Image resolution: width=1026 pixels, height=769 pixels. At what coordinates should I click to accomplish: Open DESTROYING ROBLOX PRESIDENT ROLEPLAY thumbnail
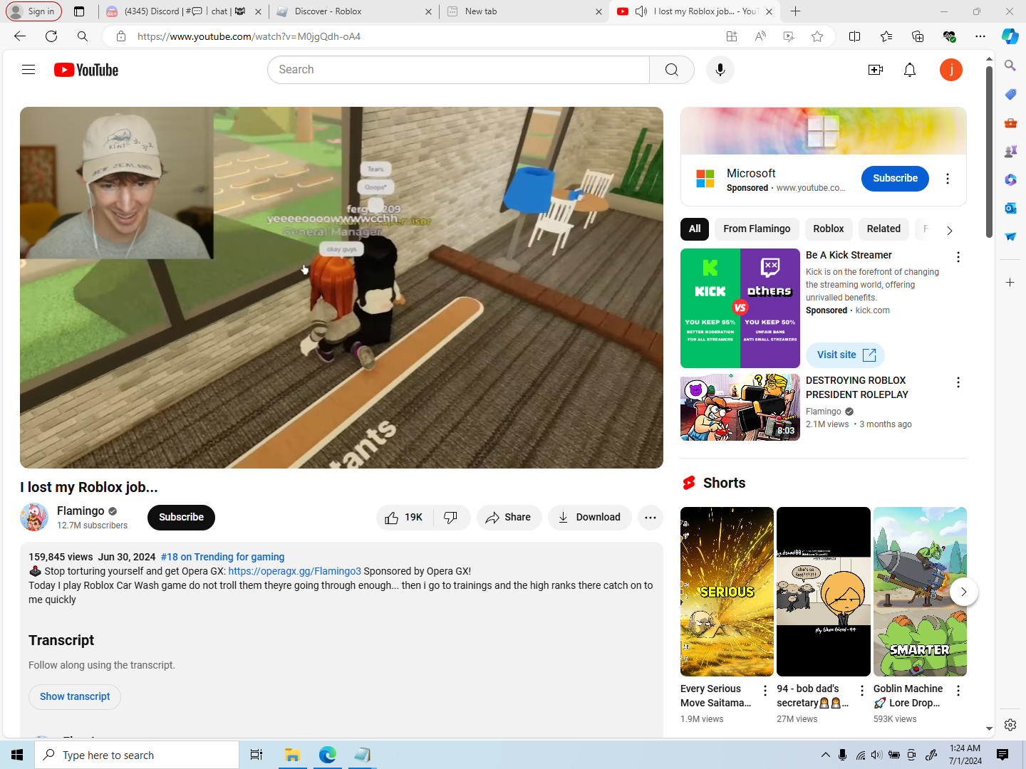(x=740, y=407)
